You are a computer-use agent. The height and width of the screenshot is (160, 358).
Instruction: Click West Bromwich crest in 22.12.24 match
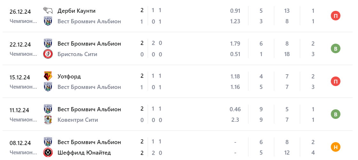[48, 44]
